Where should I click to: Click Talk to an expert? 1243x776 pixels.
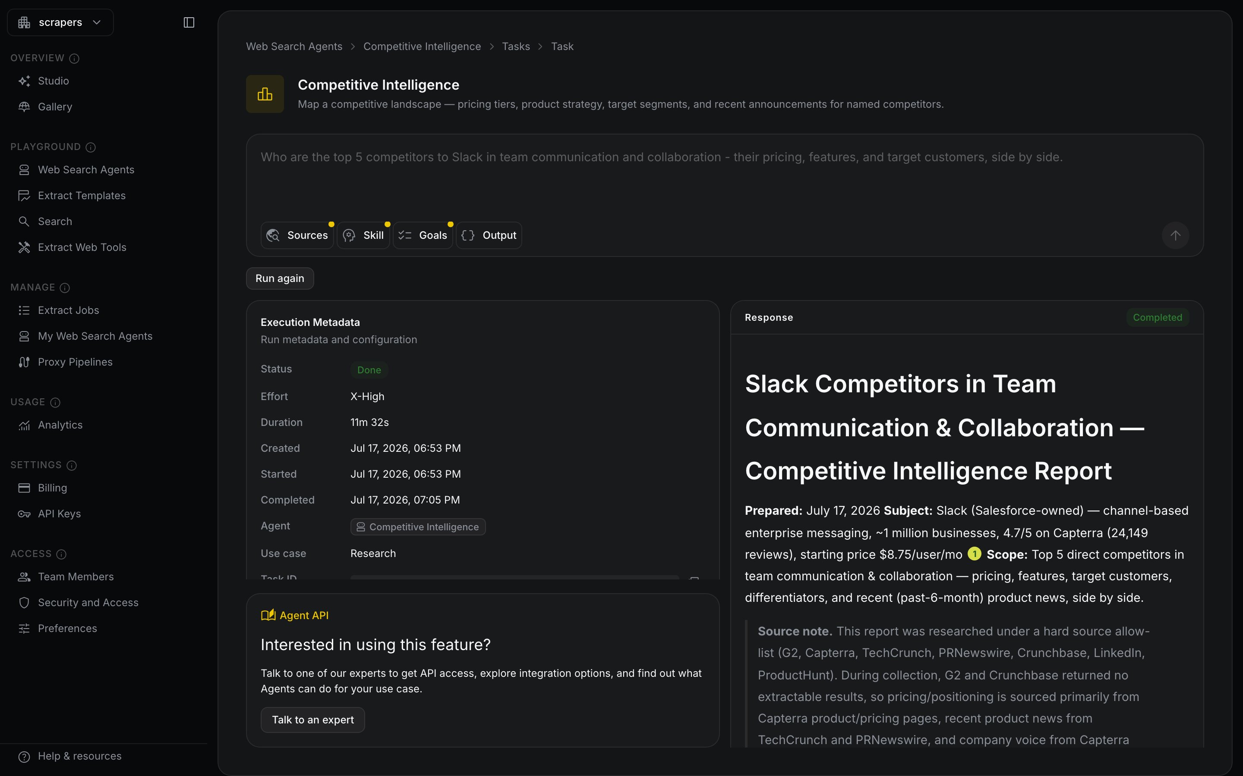pyautogui.click(x=313, y=720)
